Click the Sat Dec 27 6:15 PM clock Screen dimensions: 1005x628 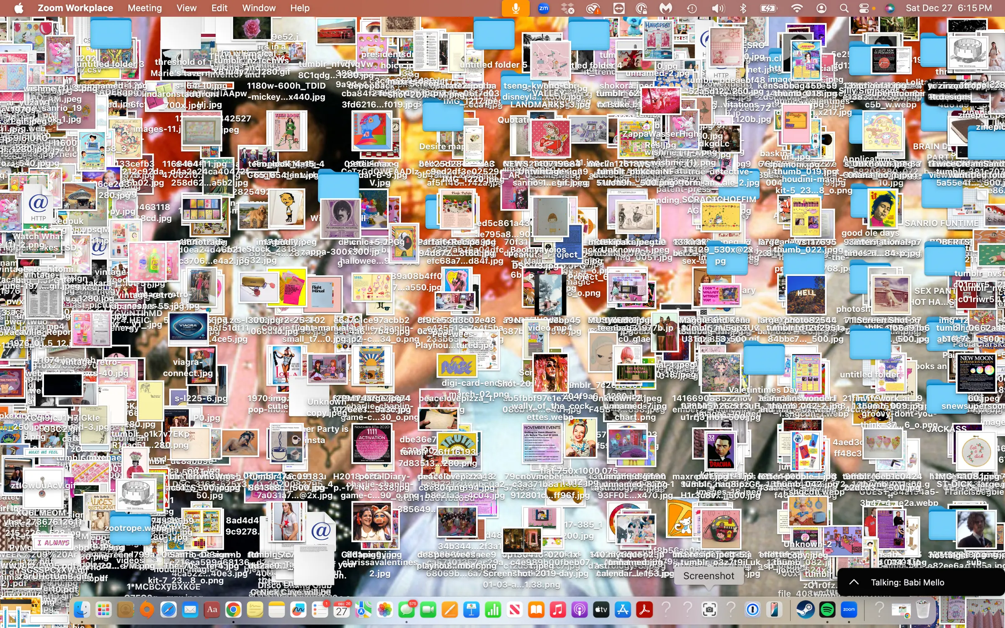pos(948,8)
